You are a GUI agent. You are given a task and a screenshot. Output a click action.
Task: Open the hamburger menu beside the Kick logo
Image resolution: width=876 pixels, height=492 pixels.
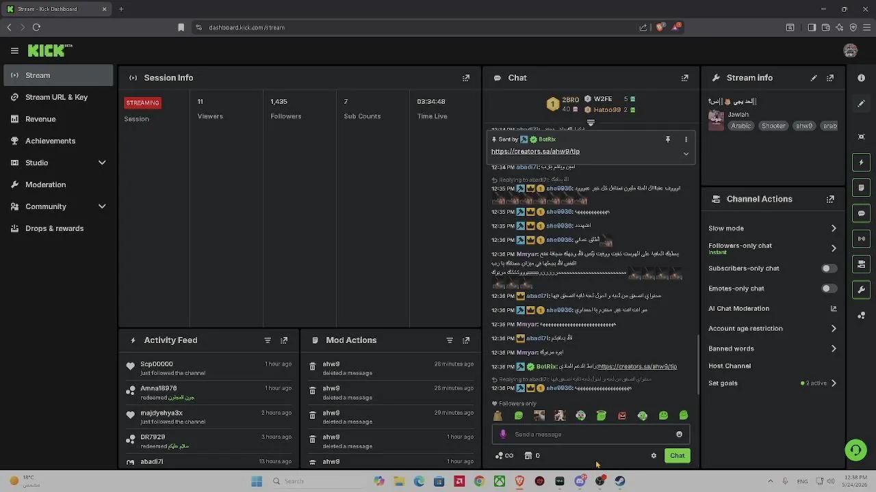[x=14, y=51]
